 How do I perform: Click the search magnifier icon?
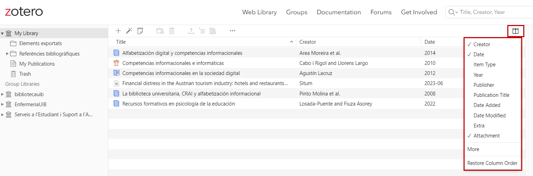[x=451, y=12]
